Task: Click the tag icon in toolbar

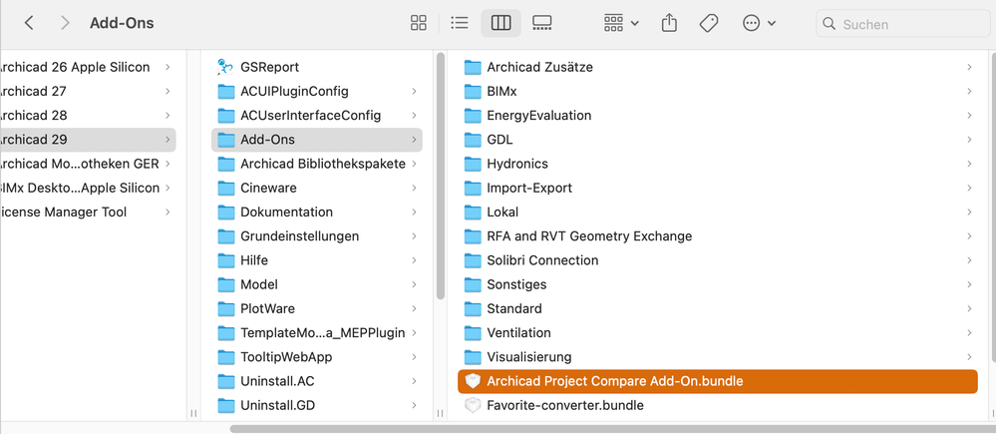Action: (709, 23)
